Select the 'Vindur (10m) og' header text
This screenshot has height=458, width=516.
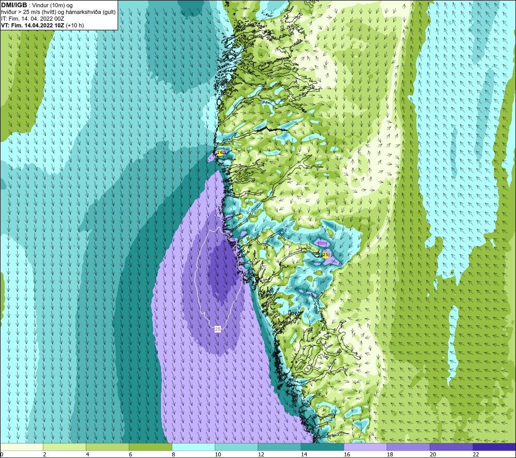tap(53, 6)
